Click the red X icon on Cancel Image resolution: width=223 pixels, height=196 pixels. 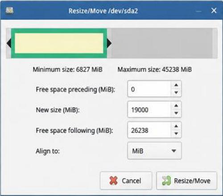coord(113,180)
